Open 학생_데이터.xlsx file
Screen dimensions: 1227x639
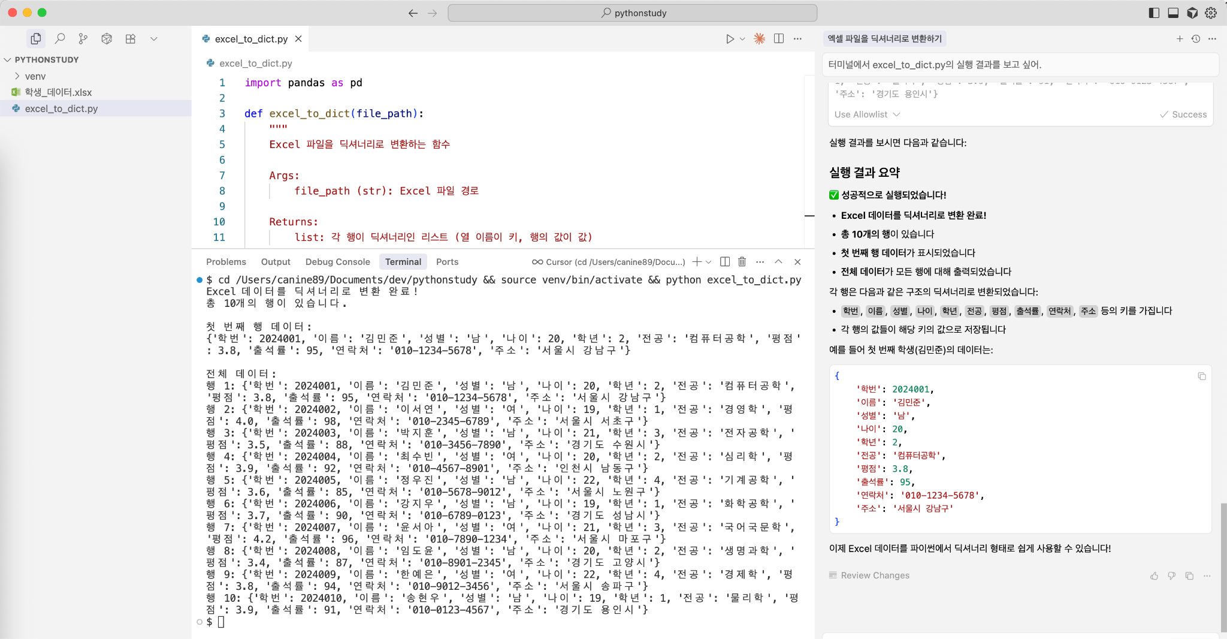(58, 92)
